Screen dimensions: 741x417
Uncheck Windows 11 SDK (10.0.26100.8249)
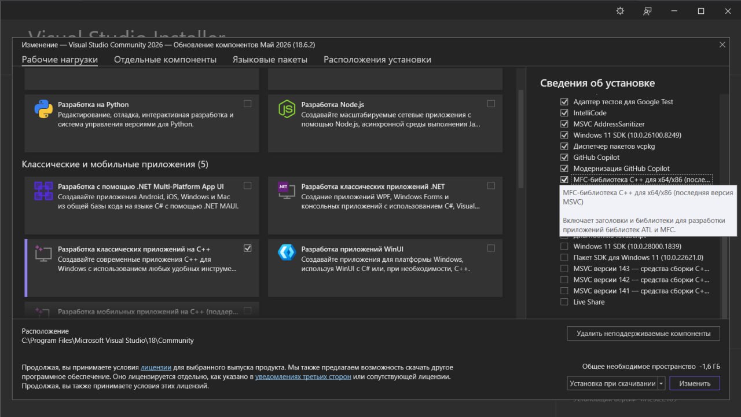point(564,135)
